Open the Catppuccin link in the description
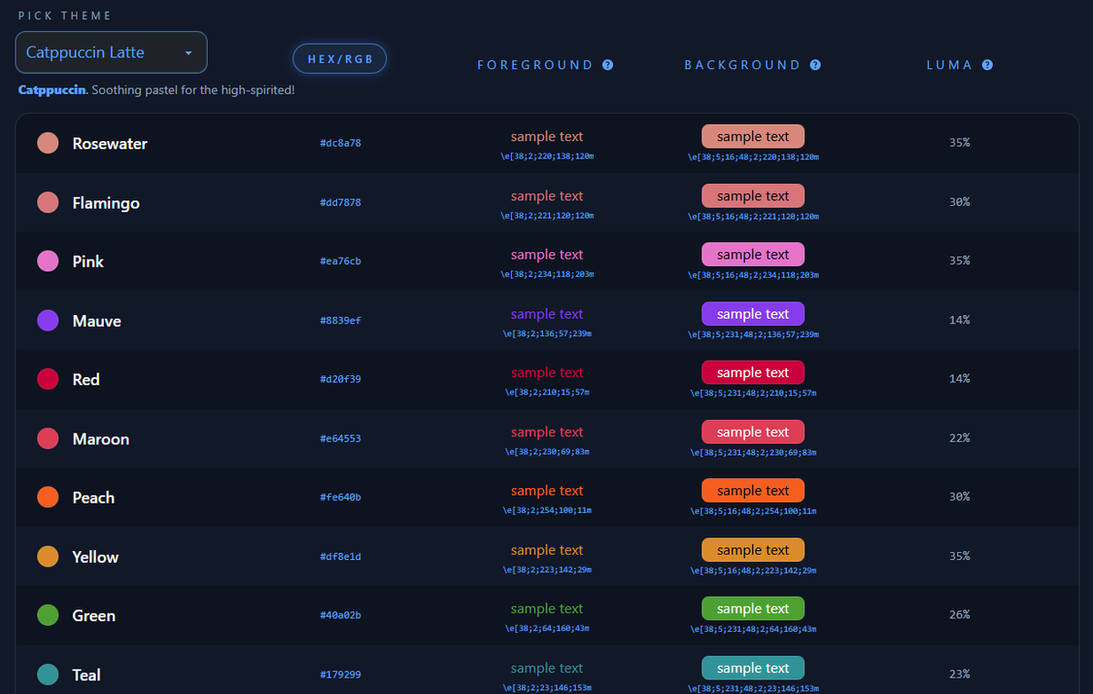 (x=52, y=90)
